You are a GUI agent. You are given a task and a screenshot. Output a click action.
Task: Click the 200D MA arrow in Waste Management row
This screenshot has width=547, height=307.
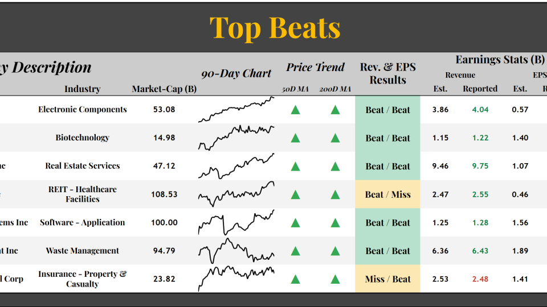[335, 251]
